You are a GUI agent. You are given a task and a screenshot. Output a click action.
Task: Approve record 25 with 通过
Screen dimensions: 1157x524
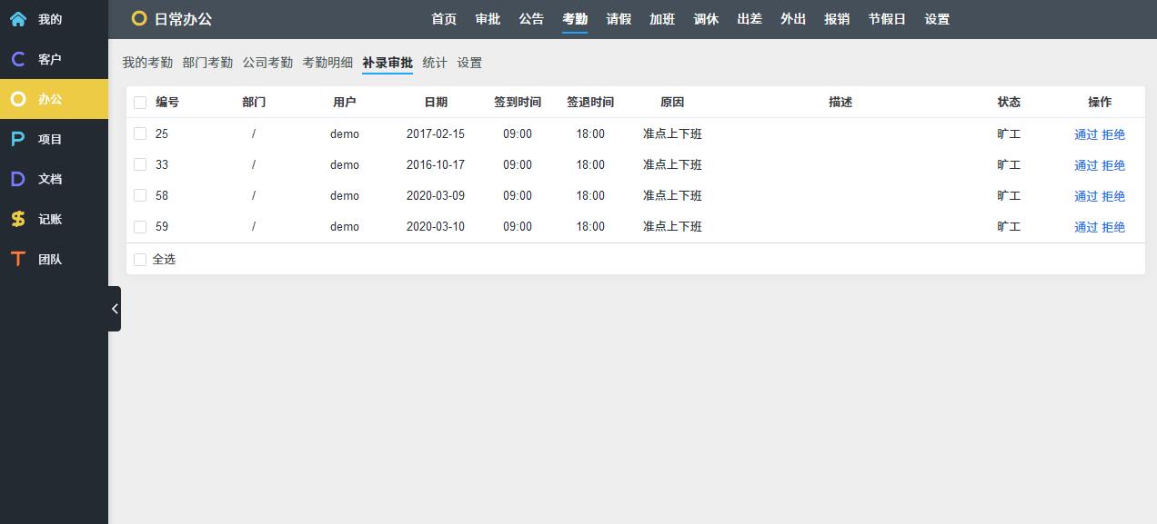pyautogui.click(x=1086, y=134)
